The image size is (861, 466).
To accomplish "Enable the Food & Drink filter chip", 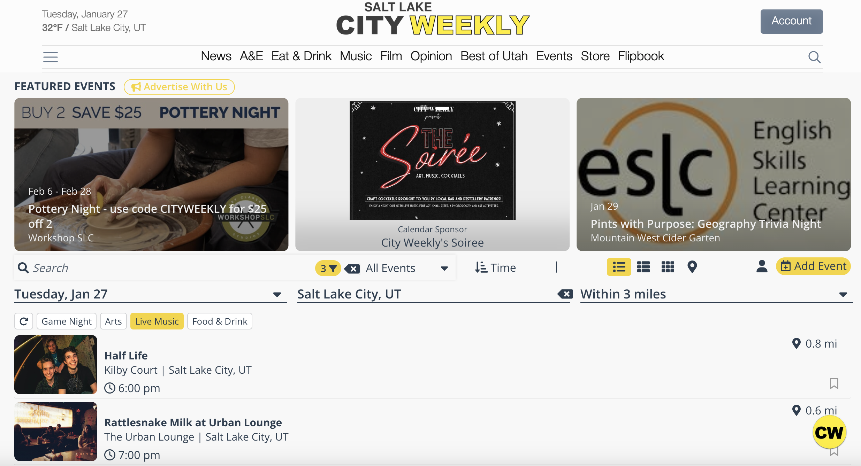I will click(x=220, y=321).
